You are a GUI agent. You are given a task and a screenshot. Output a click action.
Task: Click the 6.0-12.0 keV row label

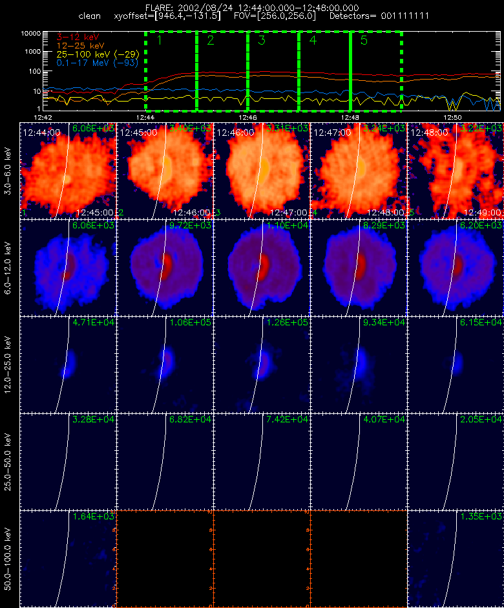(8, 268)
